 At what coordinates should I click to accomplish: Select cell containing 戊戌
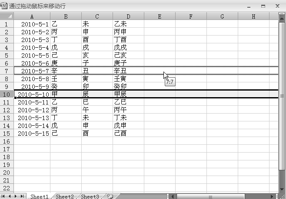pyautogui.click(x=128, y=48)
